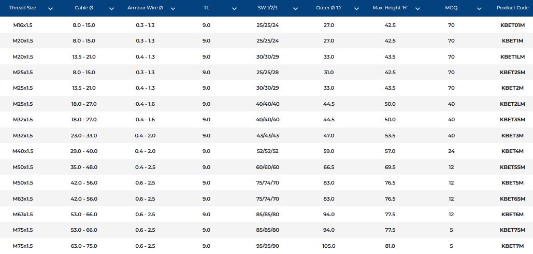
Task: Click outer diameter value 31.0
Action: [x=329, y=73]
